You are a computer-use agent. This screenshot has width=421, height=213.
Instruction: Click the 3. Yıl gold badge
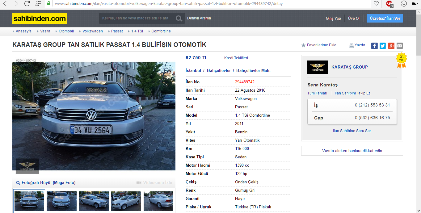coord(401,60)
